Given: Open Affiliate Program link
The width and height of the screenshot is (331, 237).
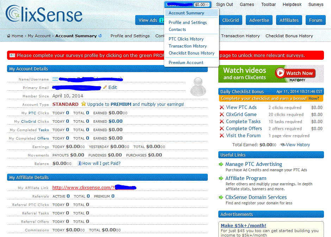Looking at the screenshot, I should coord(246,178).
